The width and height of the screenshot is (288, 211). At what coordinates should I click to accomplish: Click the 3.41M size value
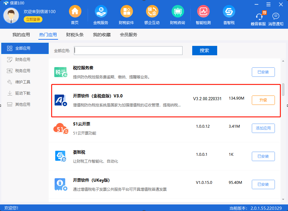(x=234, y=126)
